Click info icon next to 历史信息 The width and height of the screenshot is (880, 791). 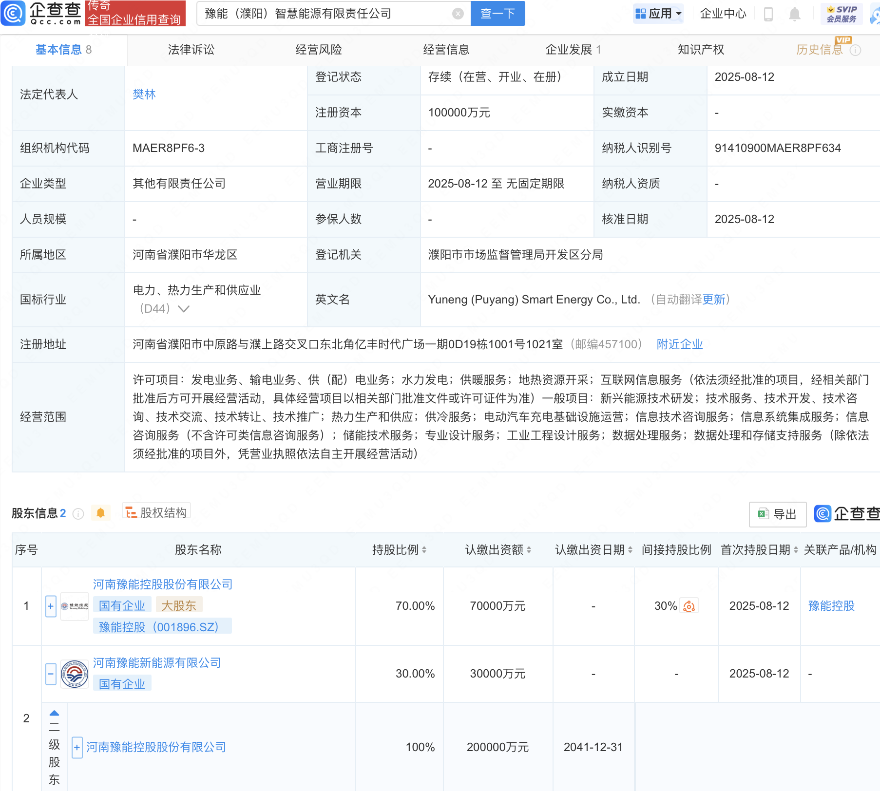[x=856, y=50]
